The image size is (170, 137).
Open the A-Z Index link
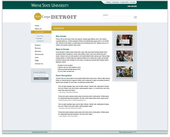tap(133, 2)
